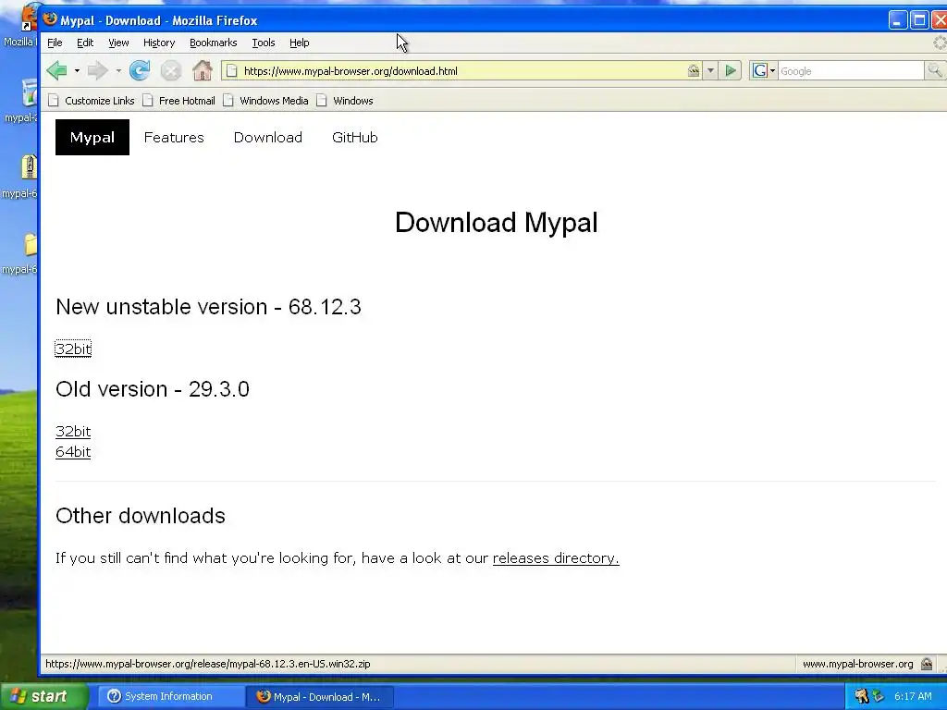Reload the page with the Refresh icon

pyautogui.click(x=140, y=70)
